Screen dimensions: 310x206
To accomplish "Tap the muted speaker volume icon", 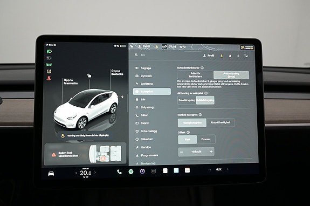I will (x=219, y=169).
